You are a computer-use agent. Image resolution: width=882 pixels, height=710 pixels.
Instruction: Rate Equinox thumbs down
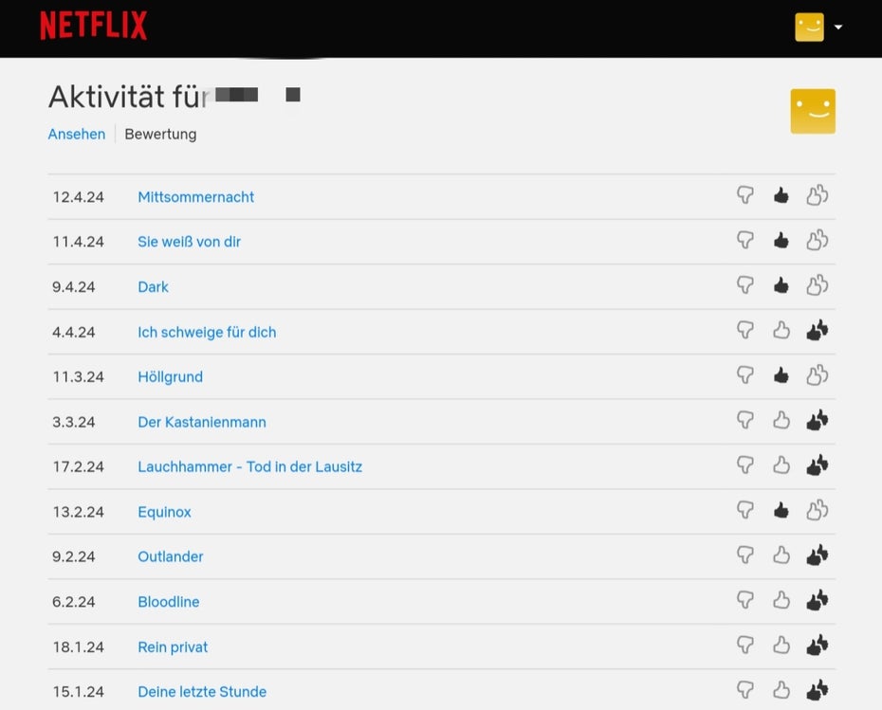click(745, 510)
